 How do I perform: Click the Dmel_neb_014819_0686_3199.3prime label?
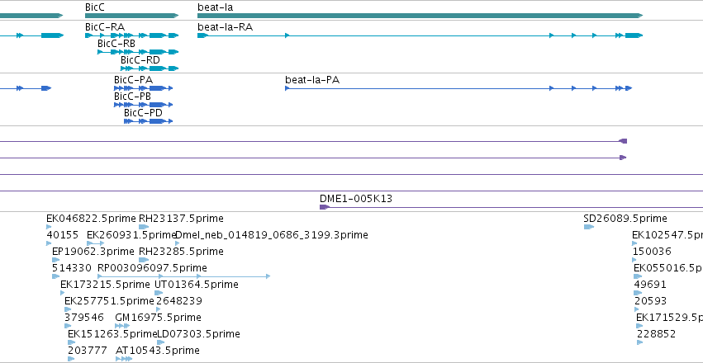272,235
